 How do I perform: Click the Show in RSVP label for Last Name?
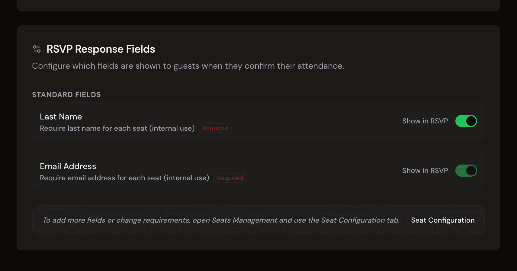point(425,121)
